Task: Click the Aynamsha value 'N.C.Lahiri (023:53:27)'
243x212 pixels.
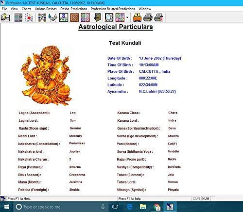Action: (157, 92)
